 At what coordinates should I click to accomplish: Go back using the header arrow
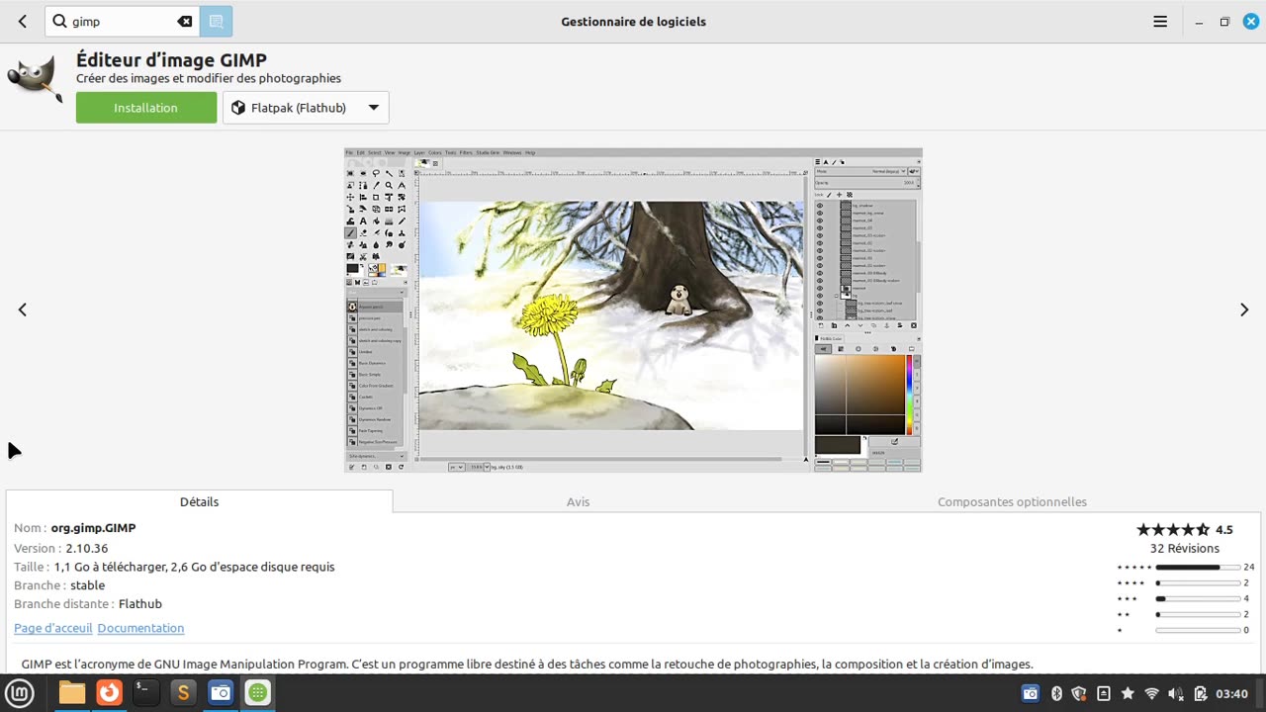point(22,21)
